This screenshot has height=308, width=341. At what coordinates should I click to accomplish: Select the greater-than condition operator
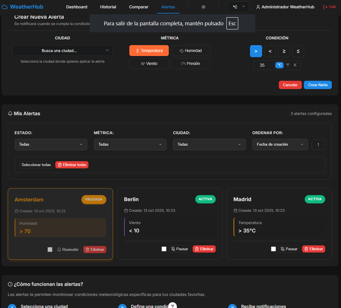256,51
